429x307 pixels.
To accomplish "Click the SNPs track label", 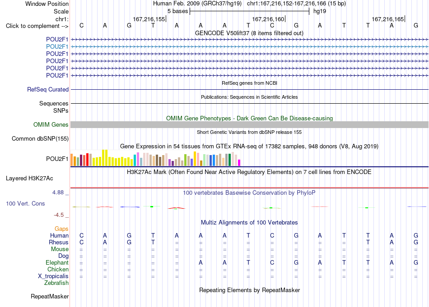I will click(61, 110).
